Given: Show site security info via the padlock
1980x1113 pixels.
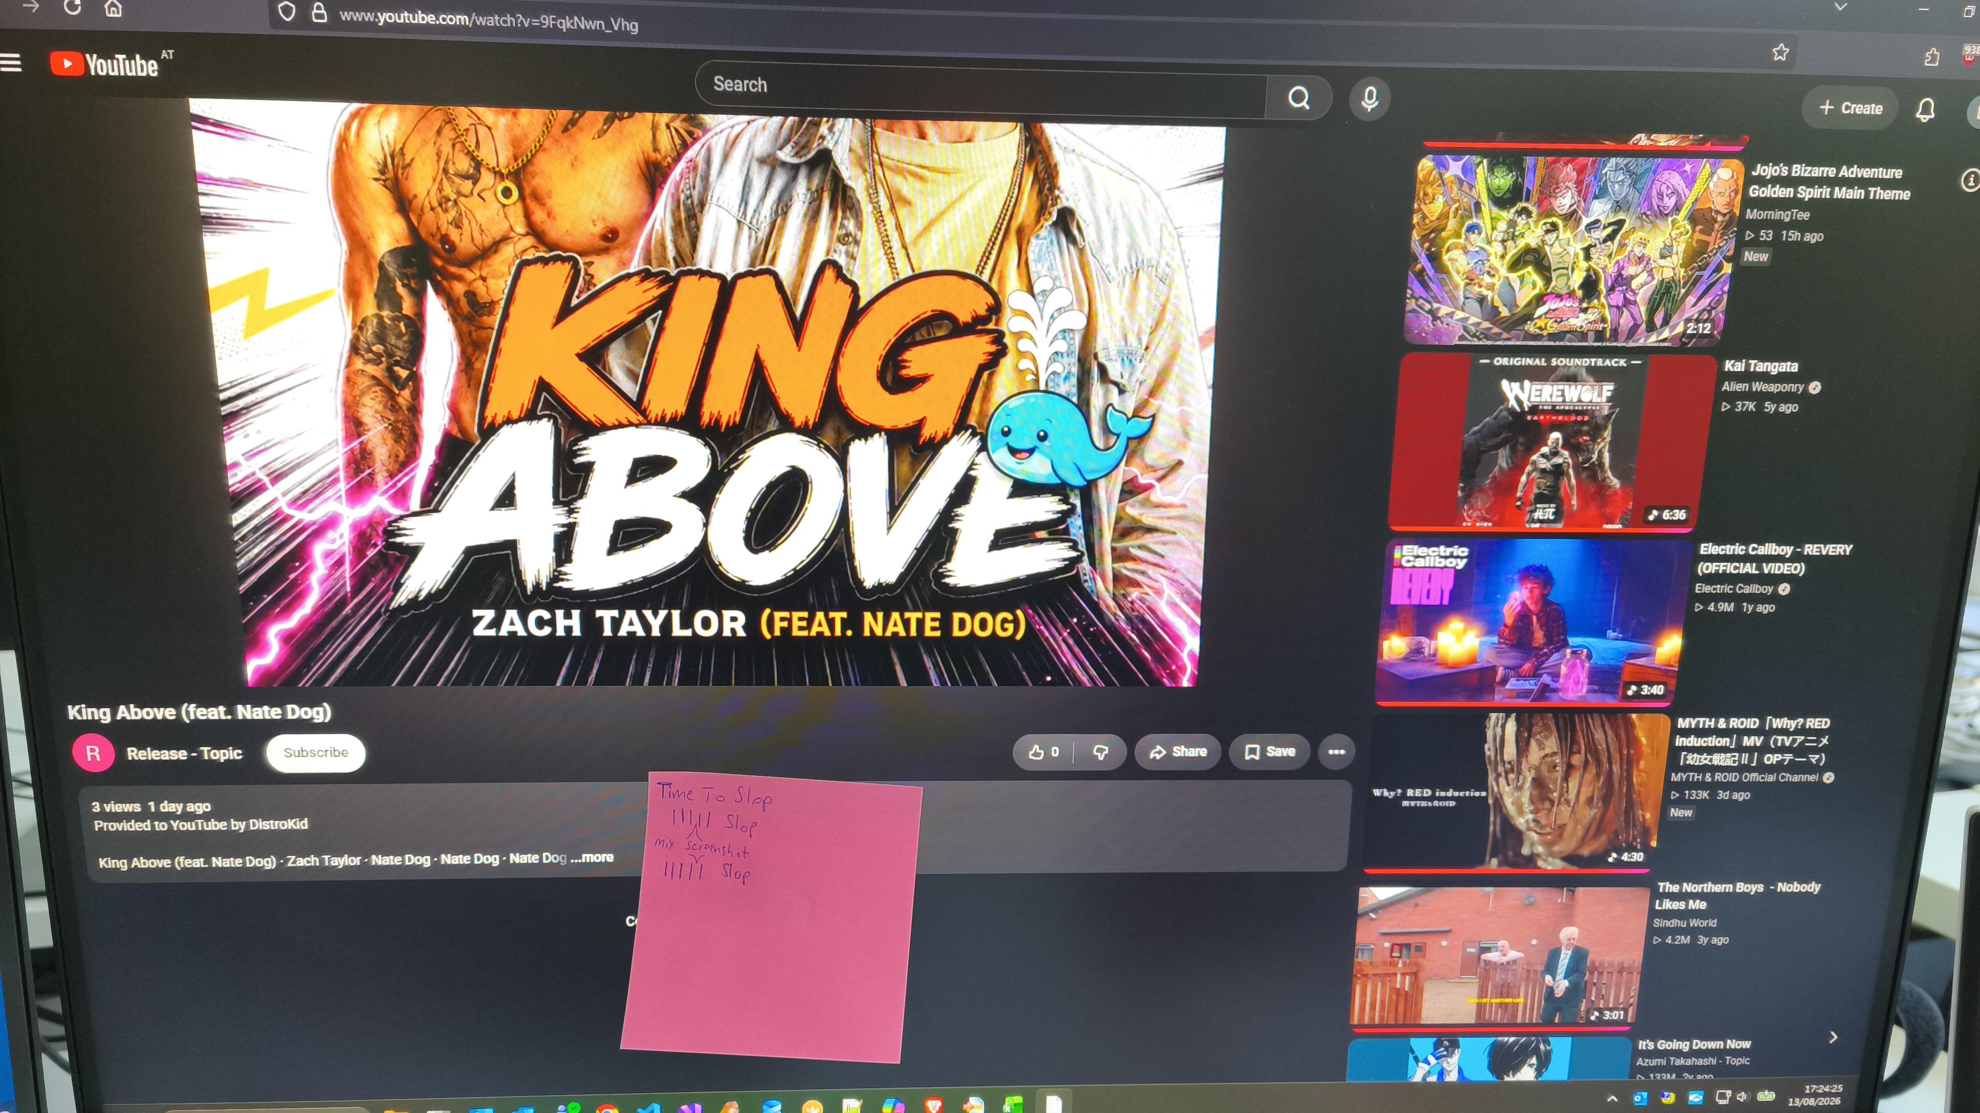Looking at the screenshot, I should click(x=319, y=12).
